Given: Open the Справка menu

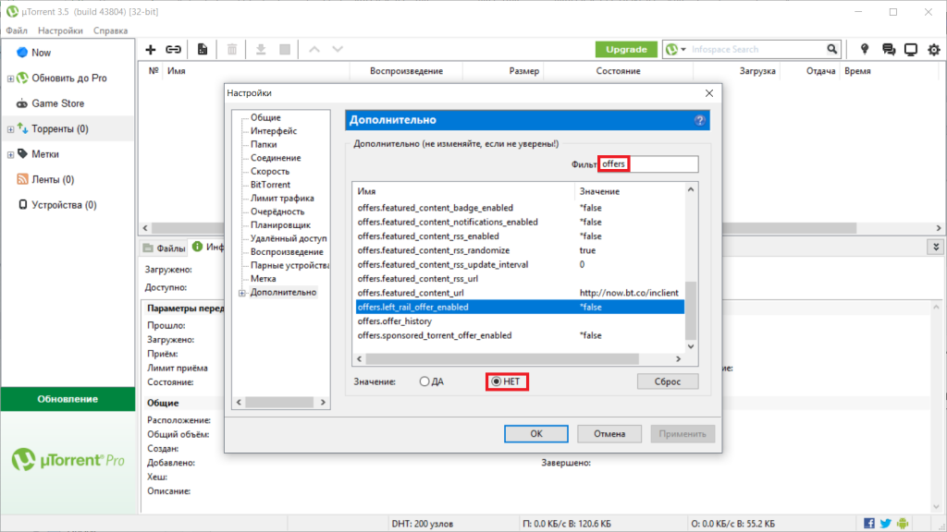Looking at the screenshot, I should coord(111,30).
